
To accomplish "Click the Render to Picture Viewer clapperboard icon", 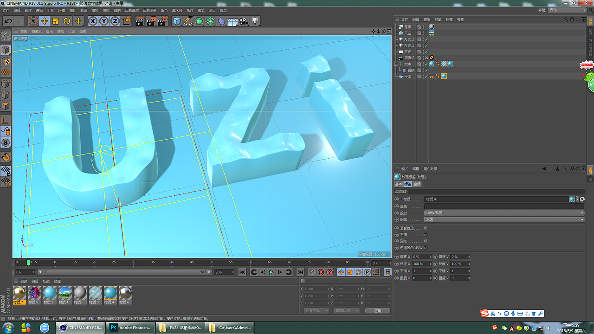I will [x=150, y=21].
